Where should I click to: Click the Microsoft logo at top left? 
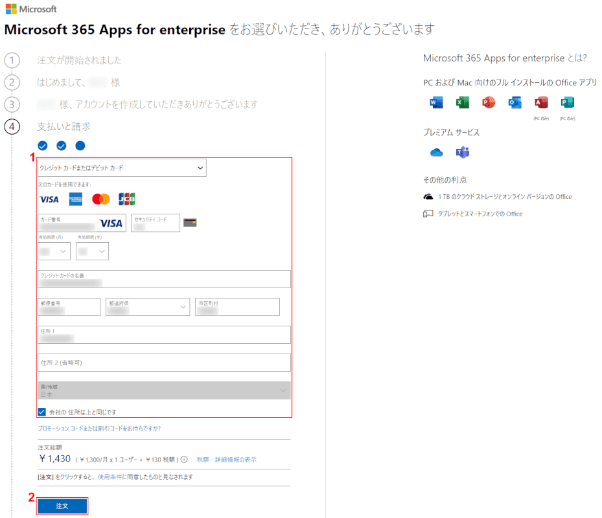pos(31,9)
